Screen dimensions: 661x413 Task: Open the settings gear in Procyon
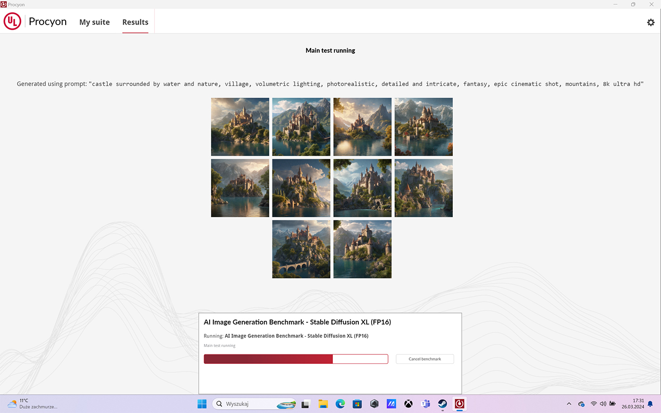coord(651,22)
